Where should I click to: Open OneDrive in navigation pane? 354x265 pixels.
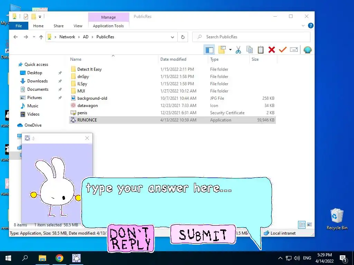click(x=33, y=125)
